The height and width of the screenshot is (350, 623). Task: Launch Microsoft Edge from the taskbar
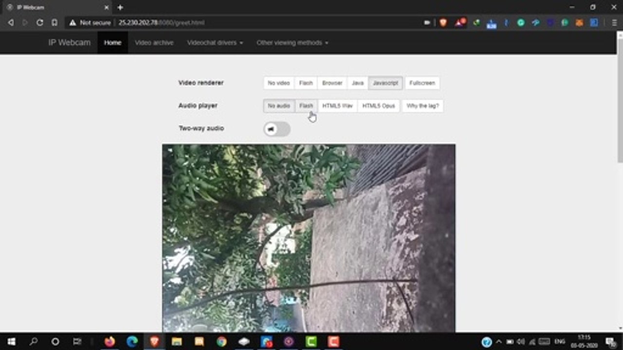click(x=132, y=342)
